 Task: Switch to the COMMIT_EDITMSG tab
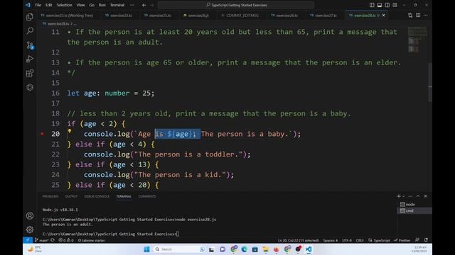point(242,16)
